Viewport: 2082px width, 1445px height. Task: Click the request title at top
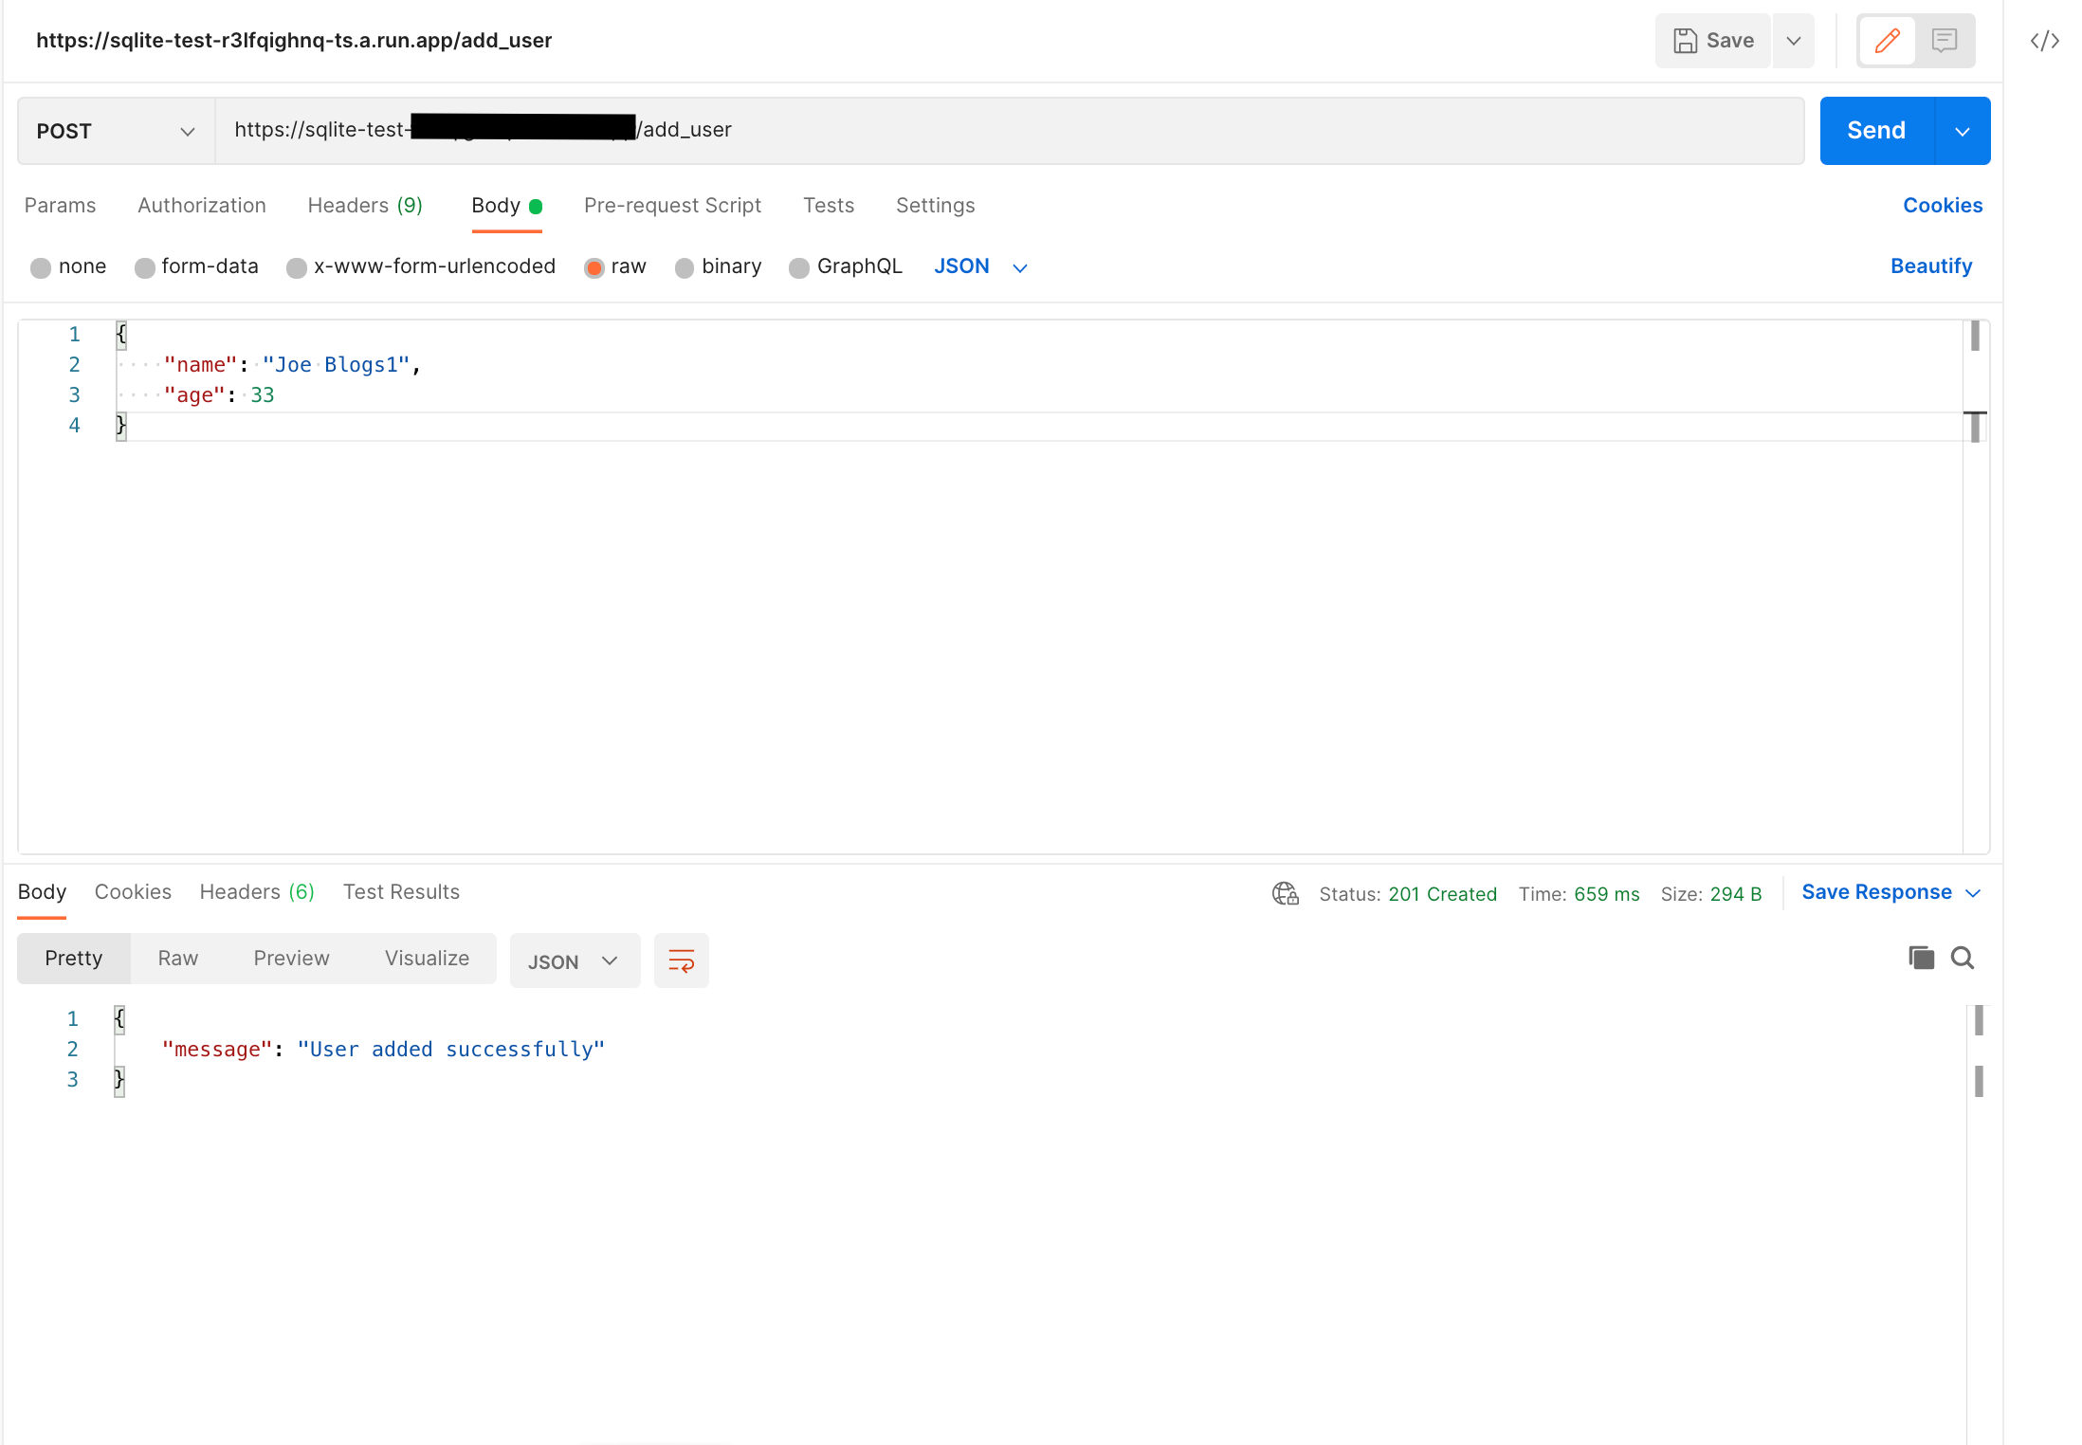click(x=294, y=41)
